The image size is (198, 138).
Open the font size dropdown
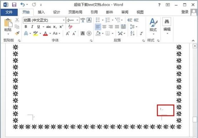[77, 20]
